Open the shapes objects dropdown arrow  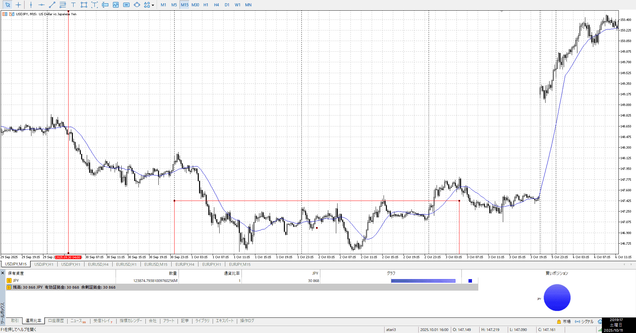point(153,5)
